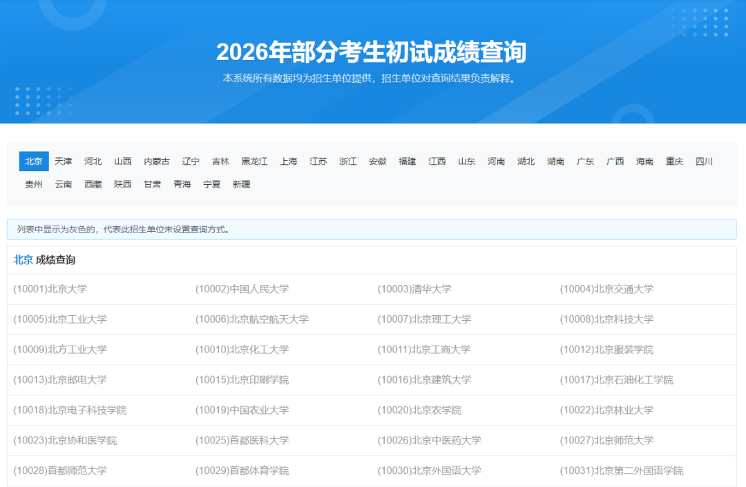This screenshot has width=746, height=487.
Task: Switch to the 广东 province tab
Action: (x=585, y=161)
